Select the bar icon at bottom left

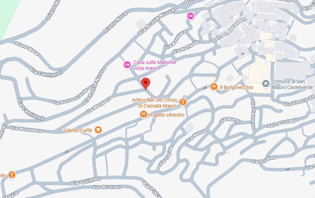pos(12,175)
